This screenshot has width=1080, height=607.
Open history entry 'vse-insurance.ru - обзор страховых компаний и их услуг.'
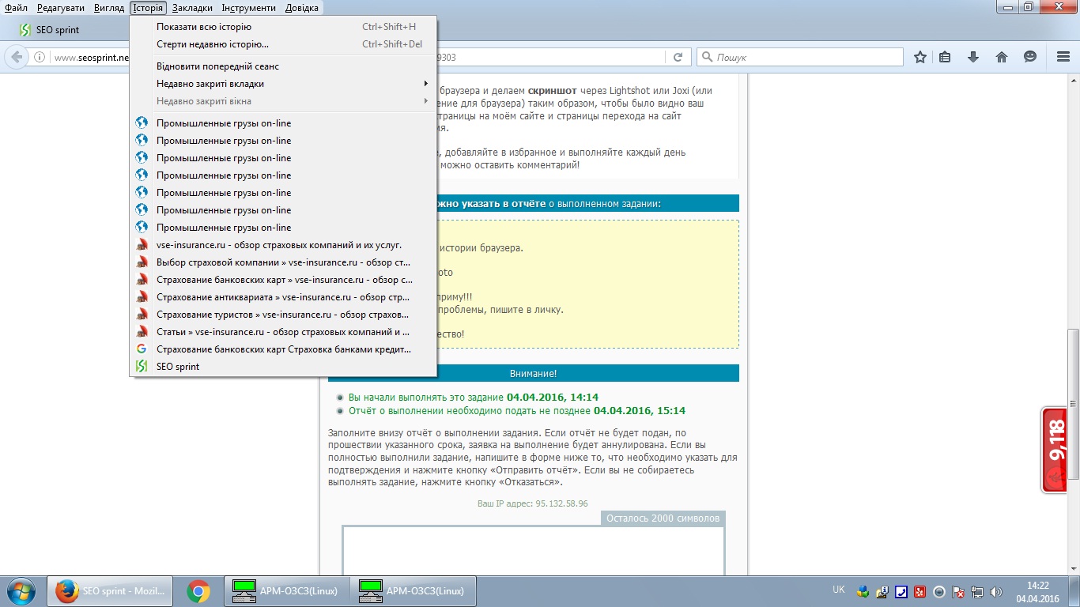pyautogui.click(x=284, y=245)
